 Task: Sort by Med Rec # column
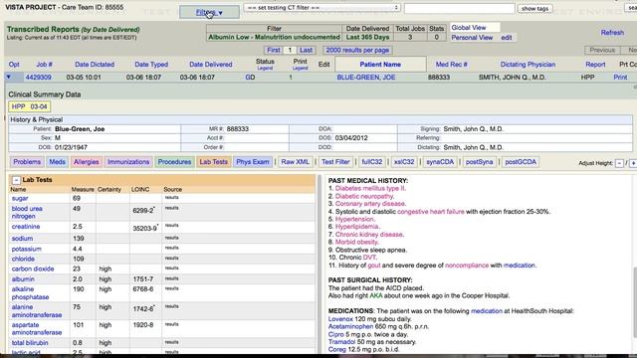coord(451,64)
